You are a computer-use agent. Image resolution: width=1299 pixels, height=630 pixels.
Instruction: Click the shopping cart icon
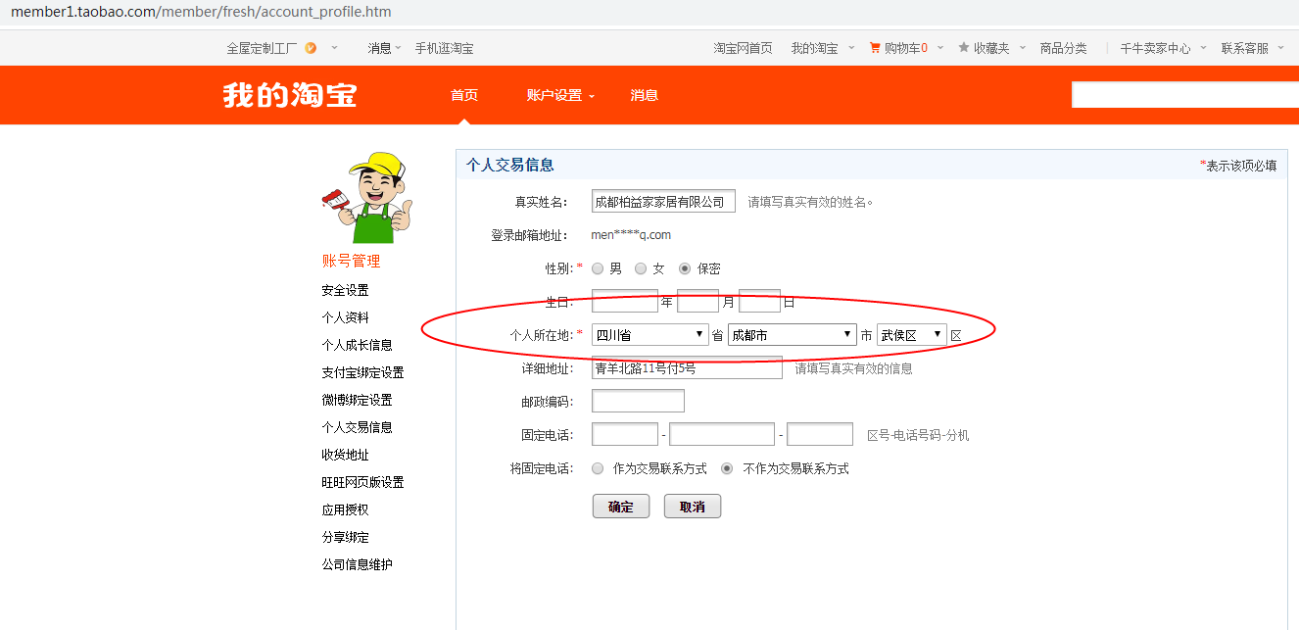point(875,48)
